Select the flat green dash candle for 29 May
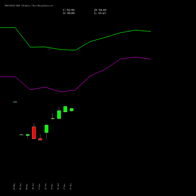Image resolution: width=196 pixels, height=196 pixels. pyautogui.click(x=15, y=102)
